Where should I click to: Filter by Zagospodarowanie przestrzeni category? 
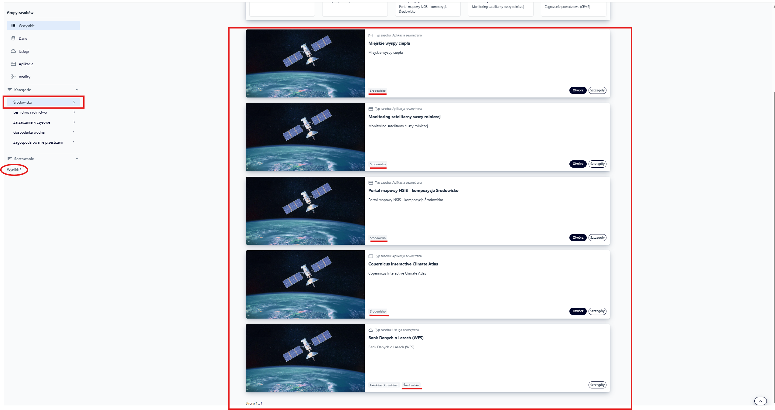tap(38, 142)
